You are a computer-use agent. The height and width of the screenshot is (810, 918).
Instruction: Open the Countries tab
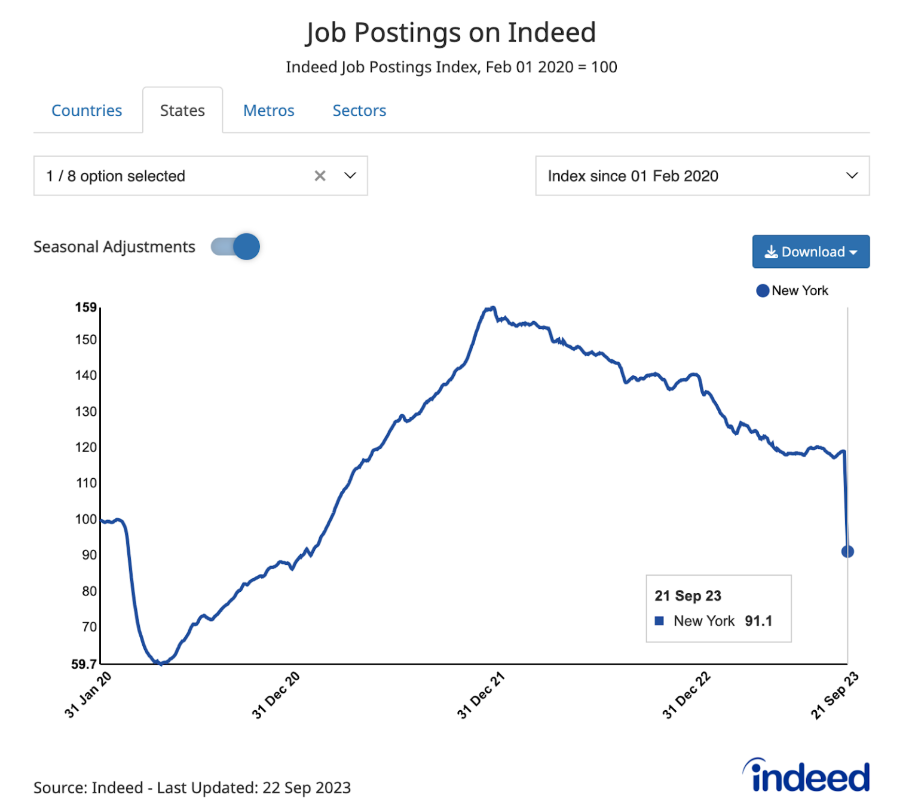(x=87, y=110)
